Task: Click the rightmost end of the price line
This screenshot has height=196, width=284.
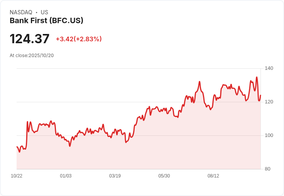Action: [261, 95]
